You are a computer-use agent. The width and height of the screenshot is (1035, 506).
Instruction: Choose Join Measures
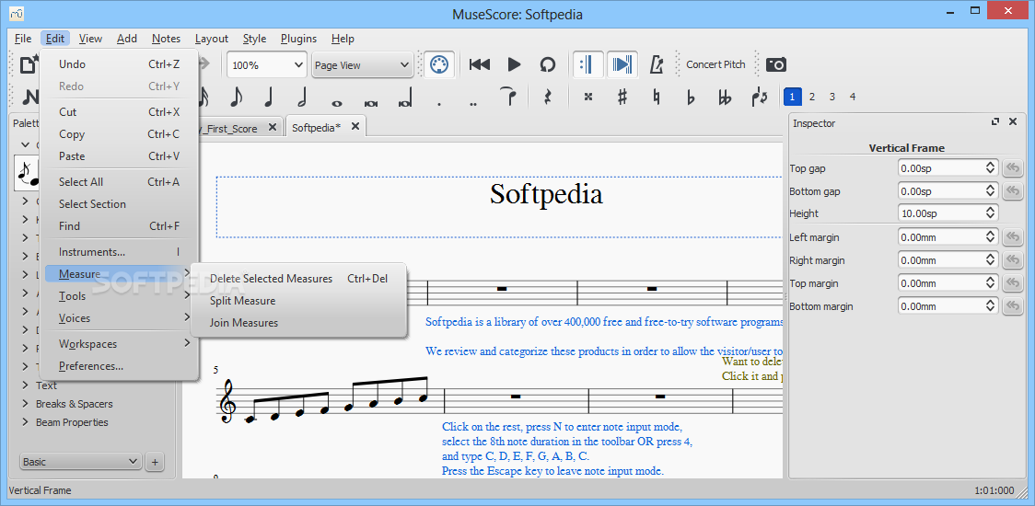tap(298, 323)
